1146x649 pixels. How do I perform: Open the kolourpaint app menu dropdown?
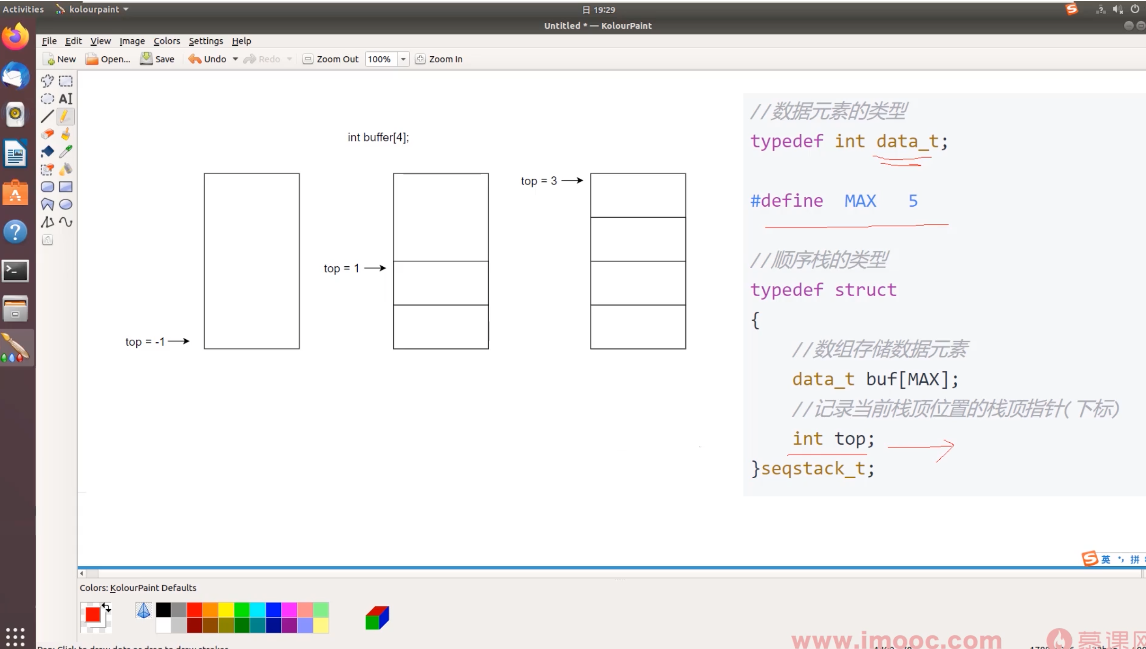point(126,9)
